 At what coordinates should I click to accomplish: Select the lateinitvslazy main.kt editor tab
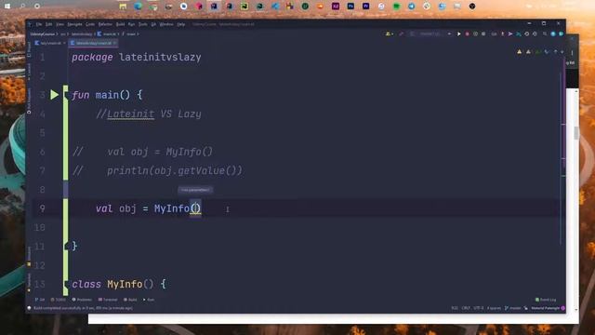(93, 44)
